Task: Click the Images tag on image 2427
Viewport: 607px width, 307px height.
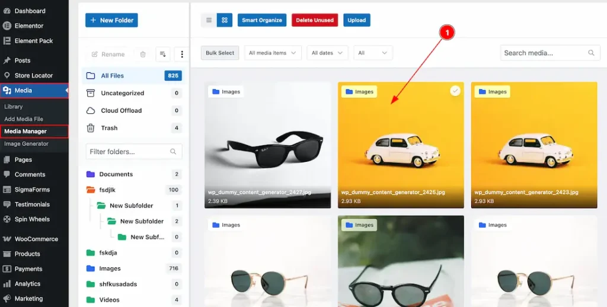Action: click(226, 92)
